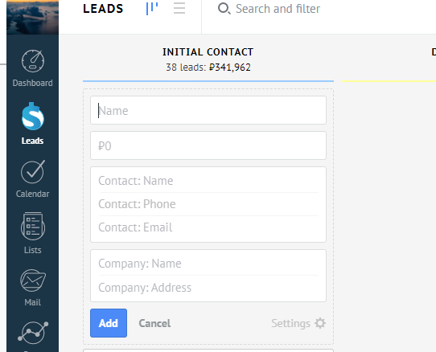Open the analytics chart icon in sidebar
Viewport: 436px width, 352px height.
[x=33, y=332]
